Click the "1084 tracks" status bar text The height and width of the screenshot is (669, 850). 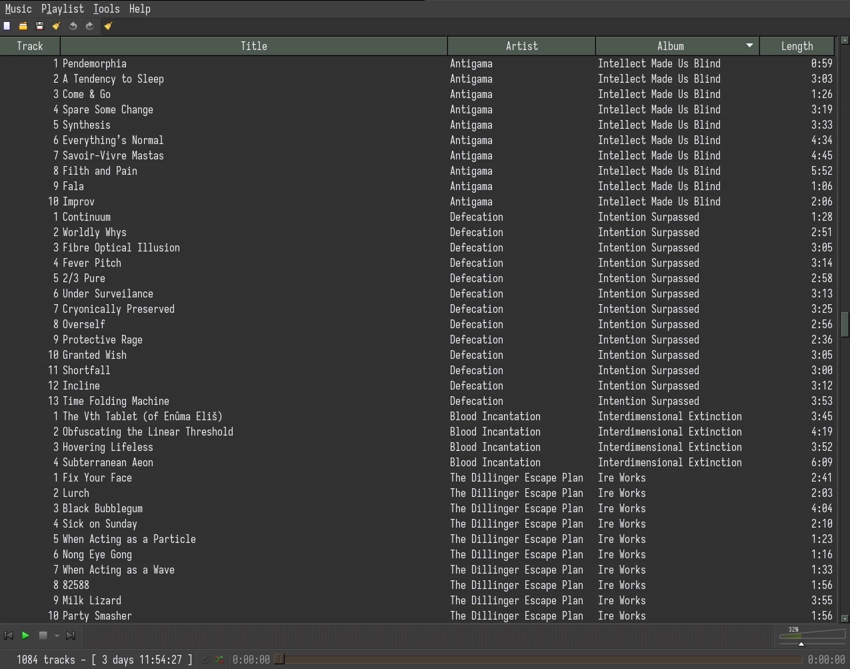46,660
